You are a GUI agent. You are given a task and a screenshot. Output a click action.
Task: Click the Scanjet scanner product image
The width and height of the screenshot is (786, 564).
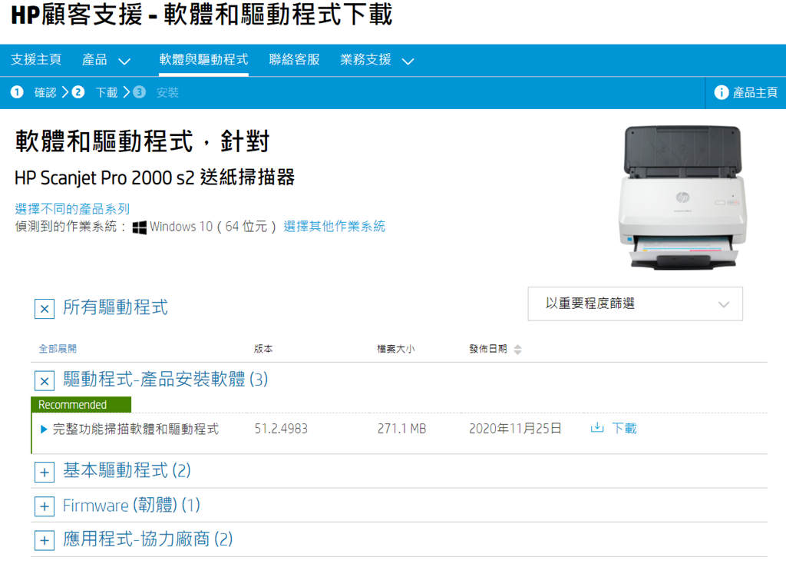pyautogui.click(x=682, y=197)
